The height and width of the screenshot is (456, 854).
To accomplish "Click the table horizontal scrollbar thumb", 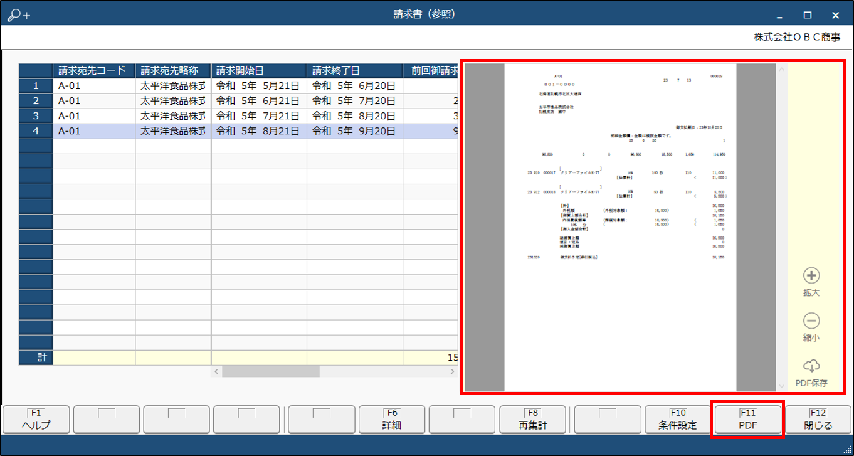I will [x=270, y=371].
